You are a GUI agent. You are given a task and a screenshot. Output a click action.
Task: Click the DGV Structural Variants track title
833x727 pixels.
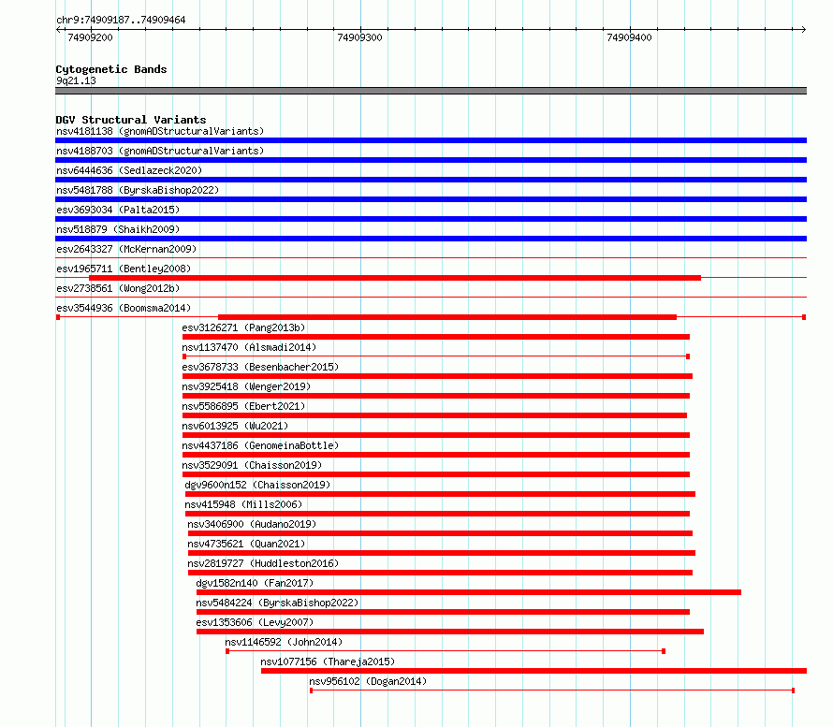click(131, 120)
